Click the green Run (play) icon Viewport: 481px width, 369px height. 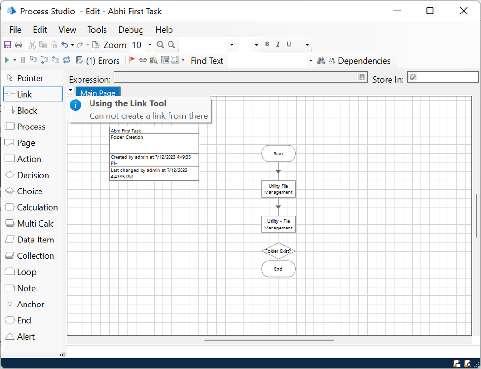point(7,60)
